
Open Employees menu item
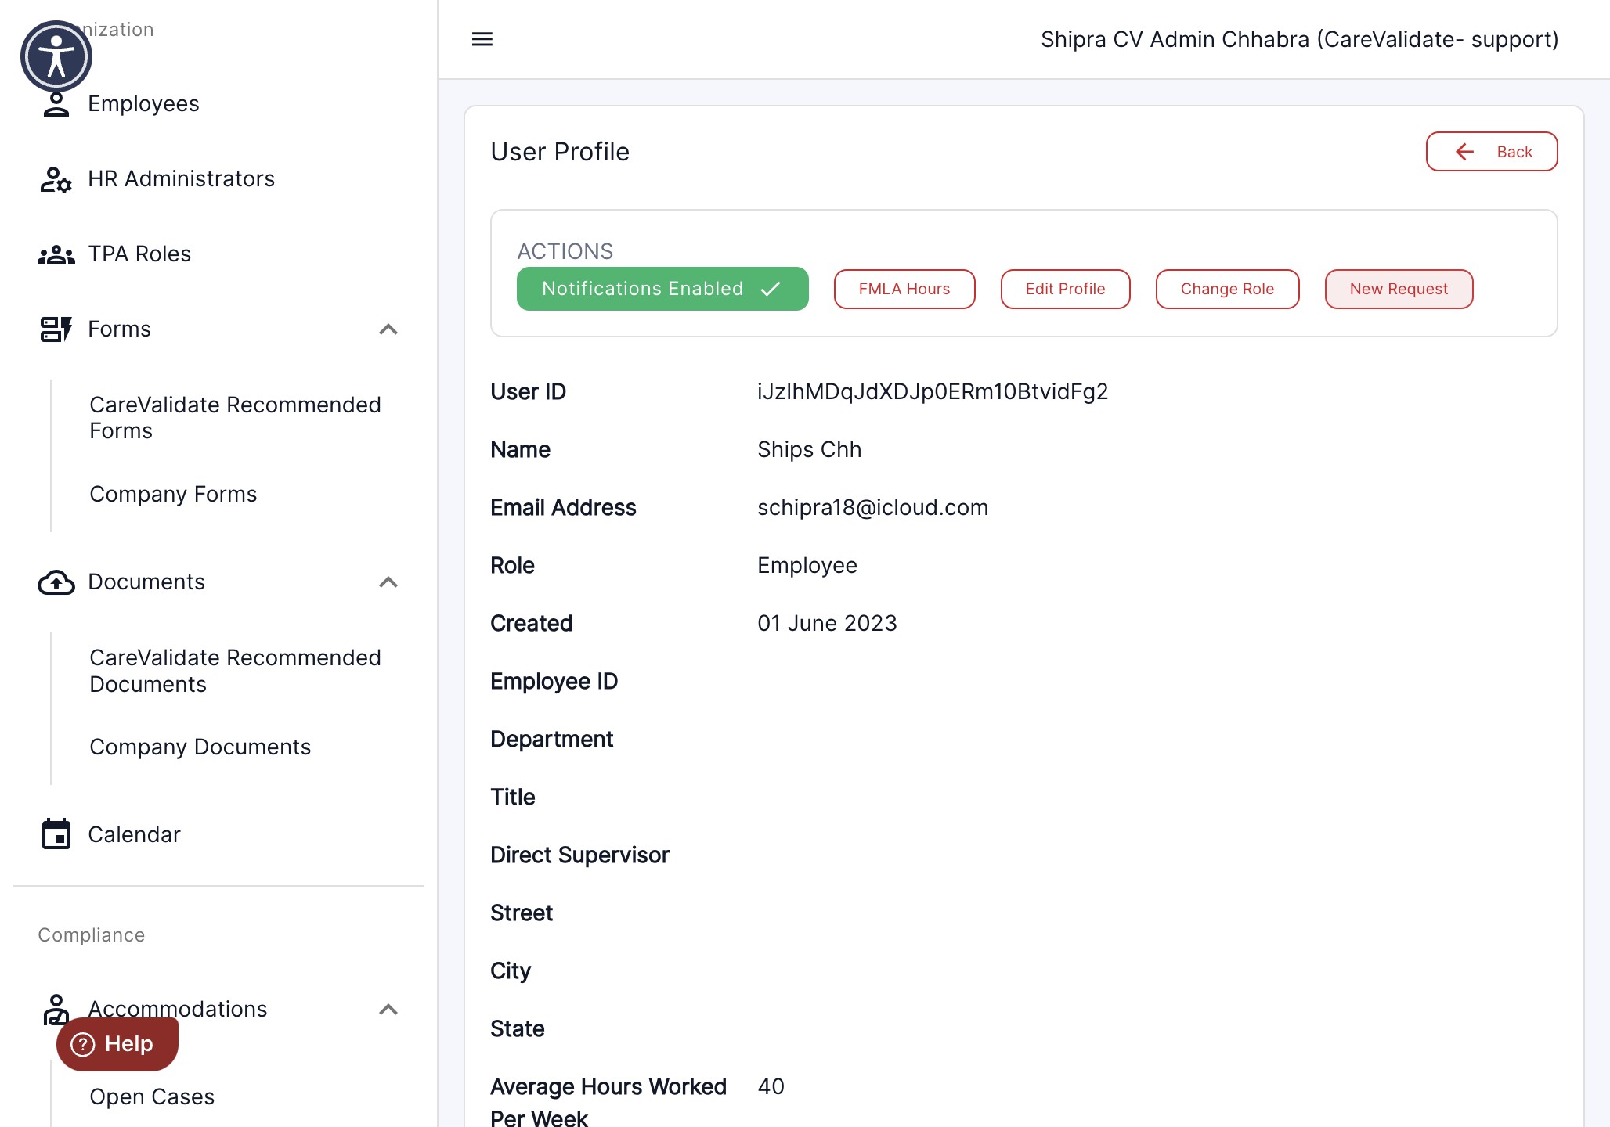[143, 104]
